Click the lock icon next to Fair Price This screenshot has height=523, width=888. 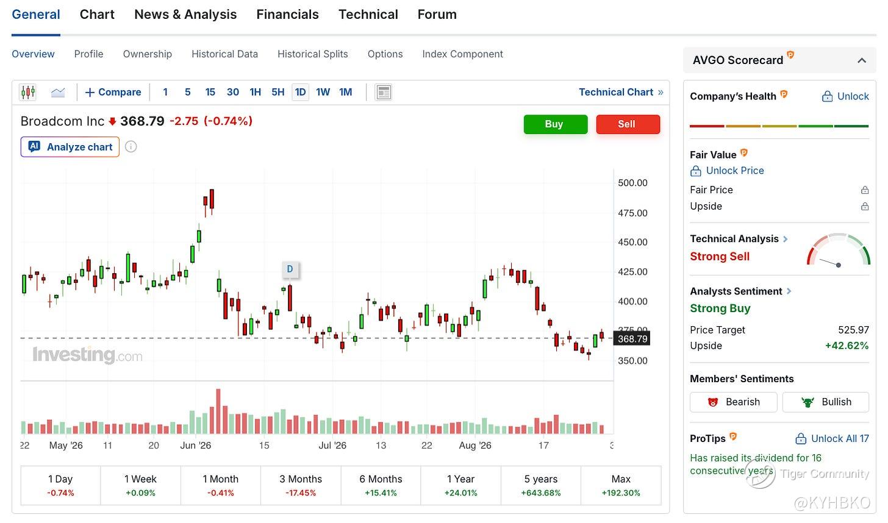click(865, 190)
